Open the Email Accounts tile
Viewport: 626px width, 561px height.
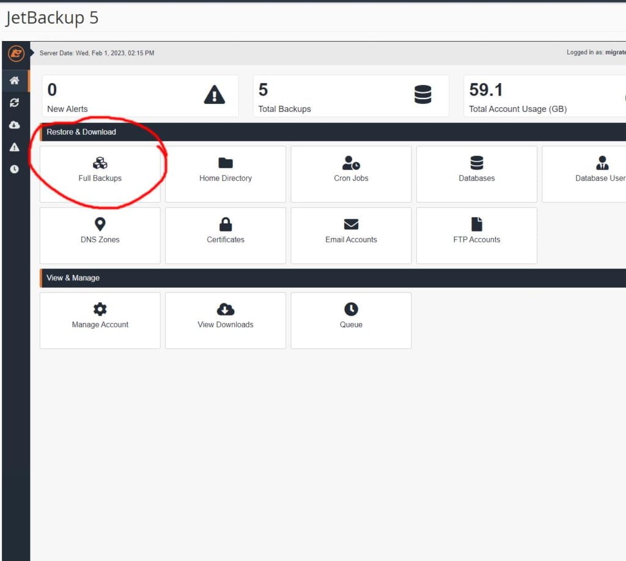pos(351,236)
